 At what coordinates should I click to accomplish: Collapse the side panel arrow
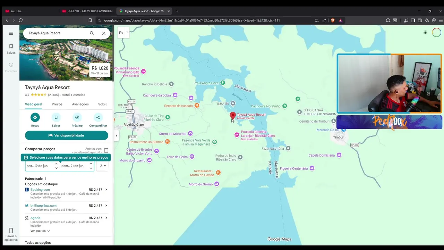click(x=116, y=135)
